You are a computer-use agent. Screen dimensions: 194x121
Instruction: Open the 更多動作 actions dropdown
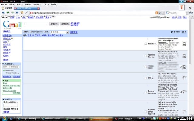(59, 32)
